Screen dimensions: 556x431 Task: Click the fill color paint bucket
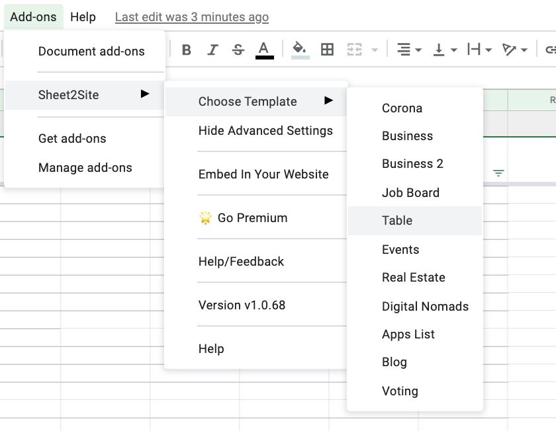pyautogui.click(x=300, y=50)
